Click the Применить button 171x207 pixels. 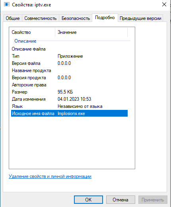153,199
